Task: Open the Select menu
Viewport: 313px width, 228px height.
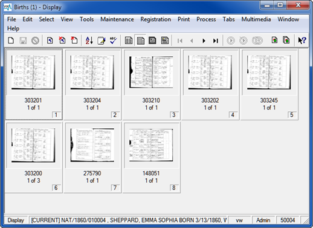Action: coord(47,19)
